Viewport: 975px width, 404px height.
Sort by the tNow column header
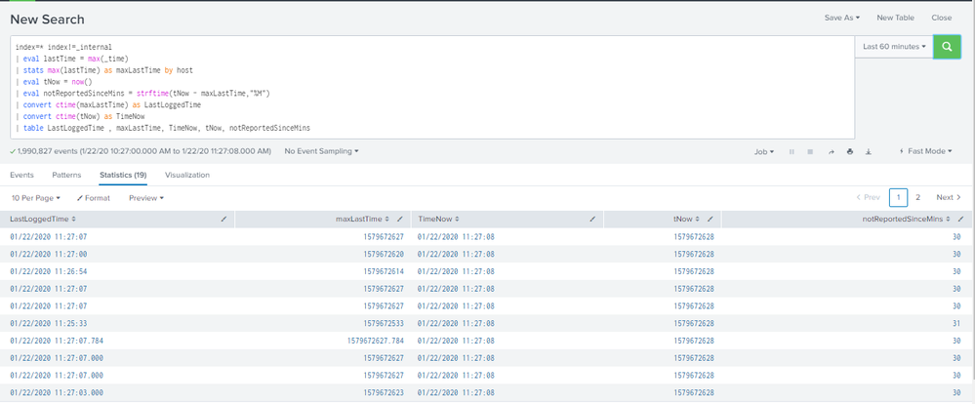point(686,219)
